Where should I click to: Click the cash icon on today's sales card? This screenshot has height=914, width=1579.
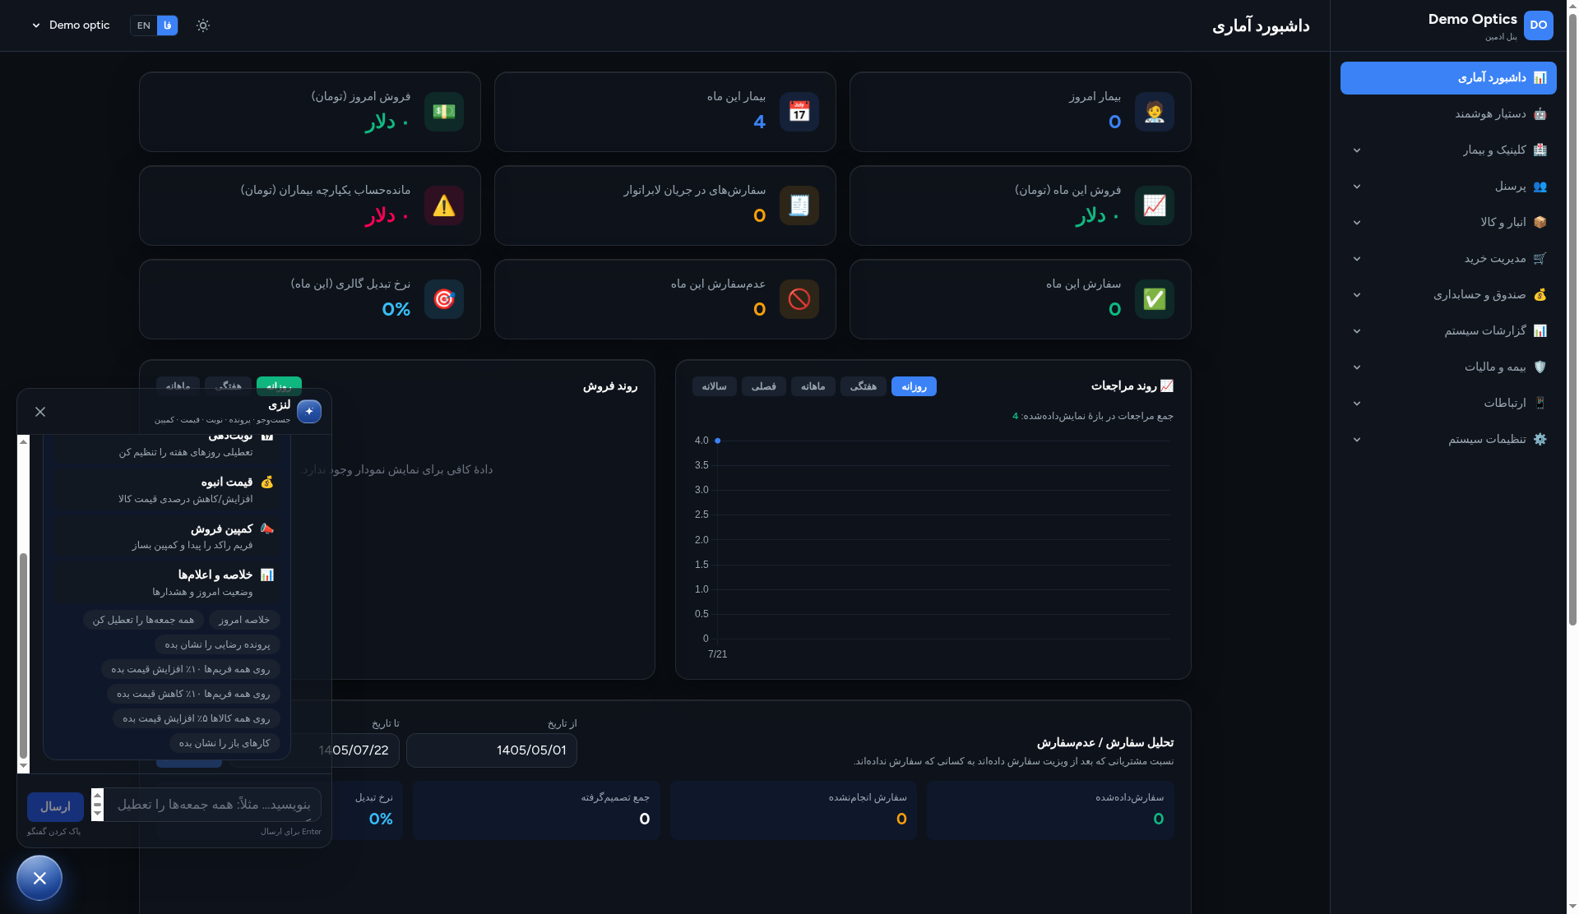(443, 112)
